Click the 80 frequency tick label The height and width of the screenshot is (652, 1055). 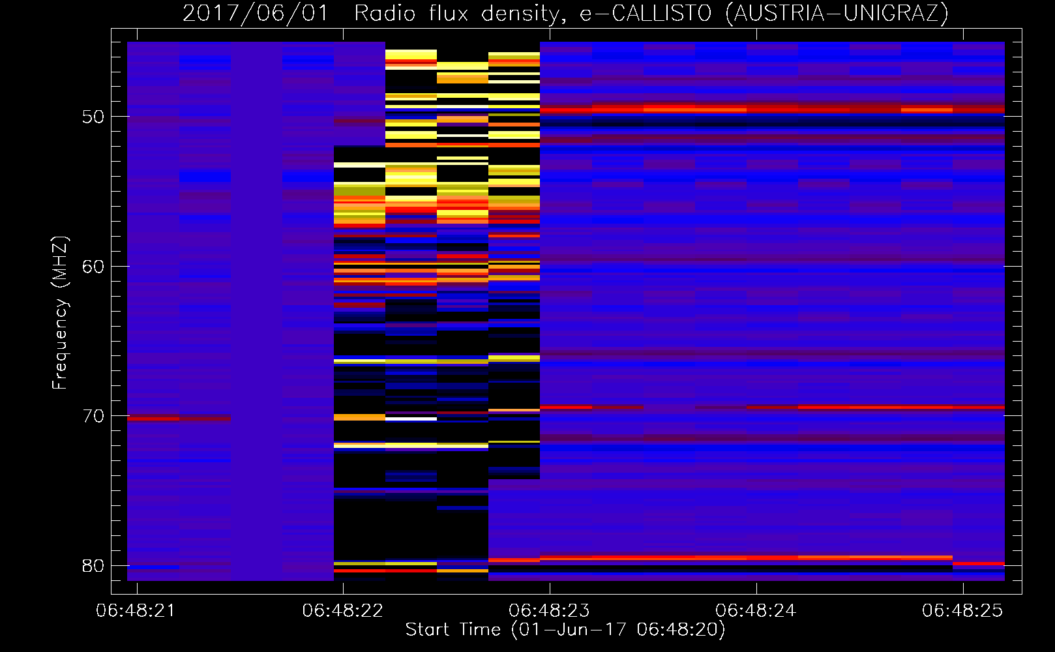point(93,566)
